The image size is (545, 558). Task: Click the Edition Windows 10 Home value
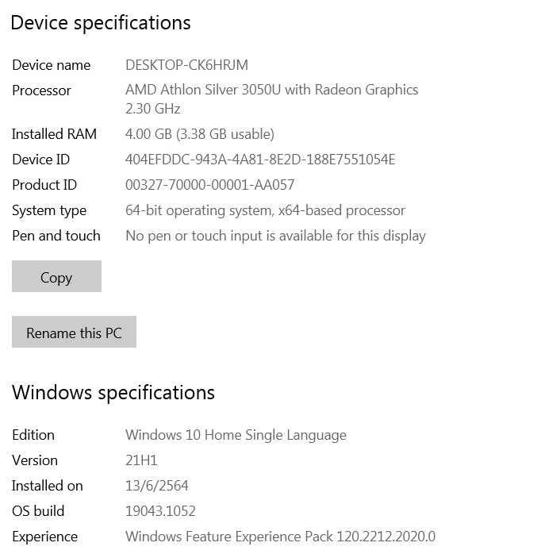coord(236,435)
